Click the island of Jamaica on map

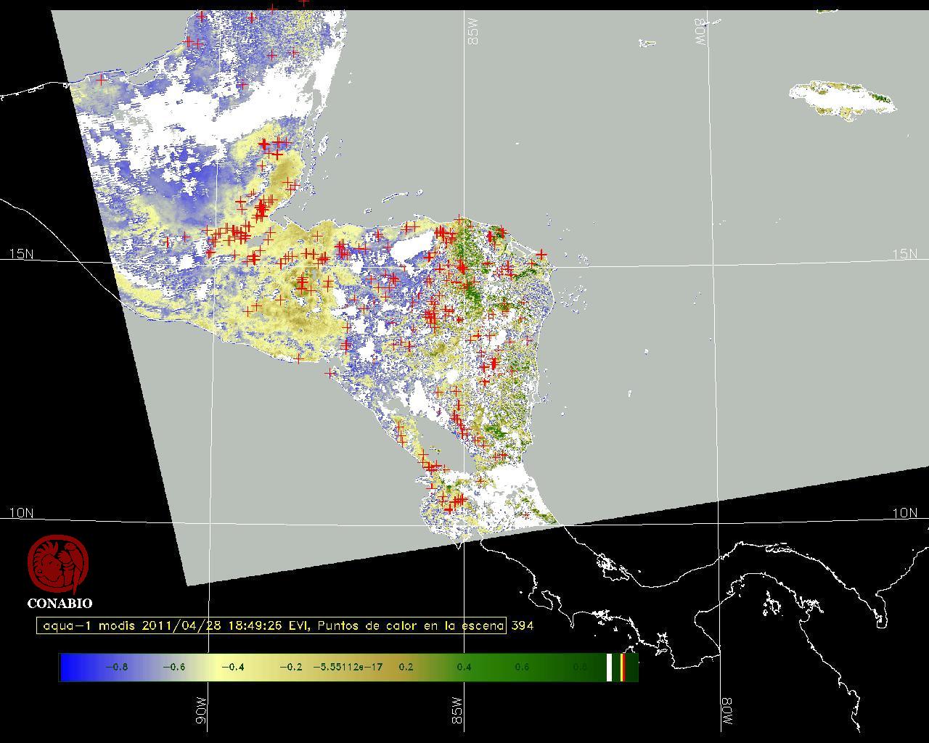(x=842, y=99)
